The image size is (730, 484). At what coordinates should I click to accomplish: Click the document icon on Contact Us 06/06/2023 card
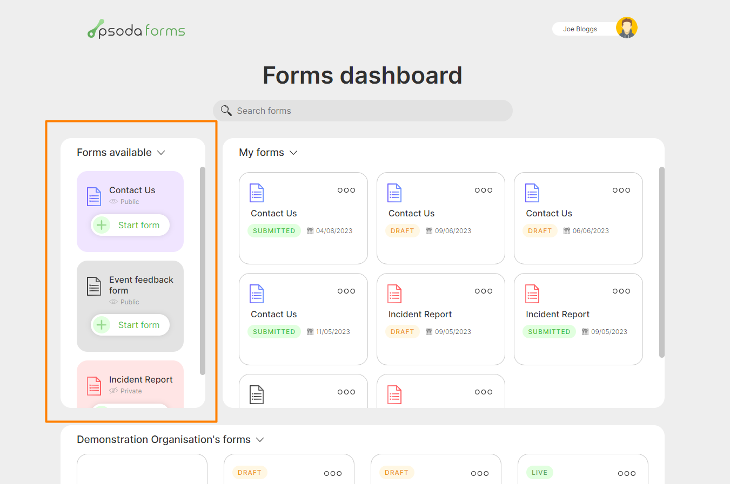pos(532,193)
